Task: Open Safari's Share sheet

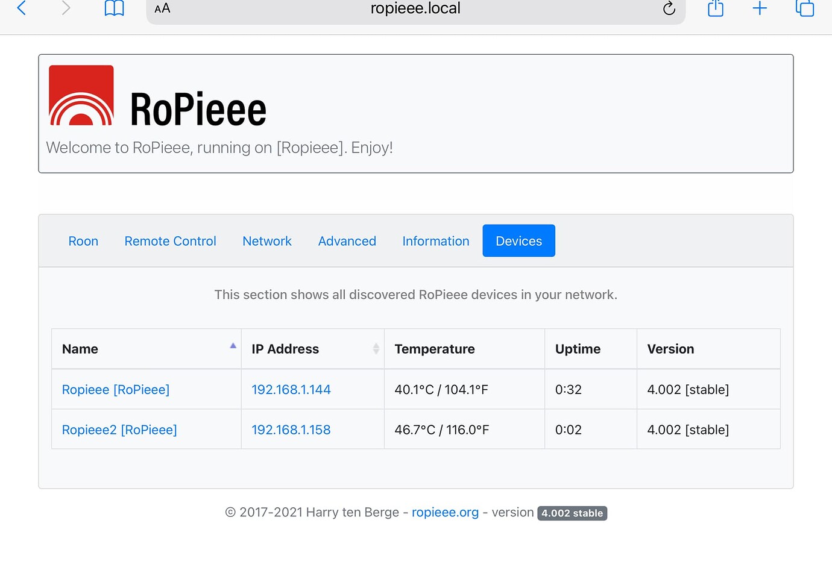Action: [x=715, y=9]
